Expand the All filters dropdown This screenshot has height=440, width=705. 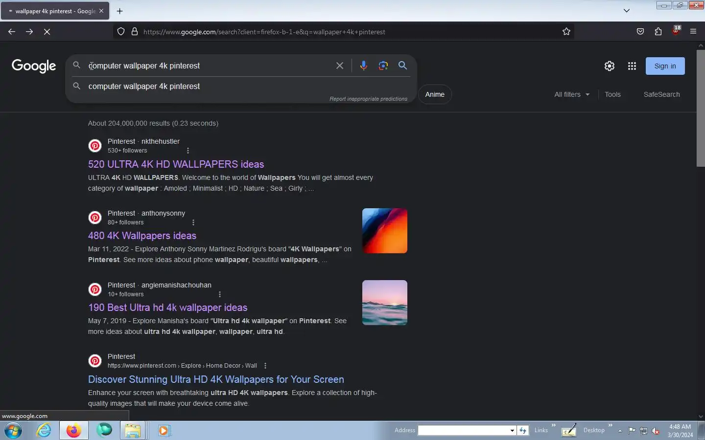[x=572, y=94]
